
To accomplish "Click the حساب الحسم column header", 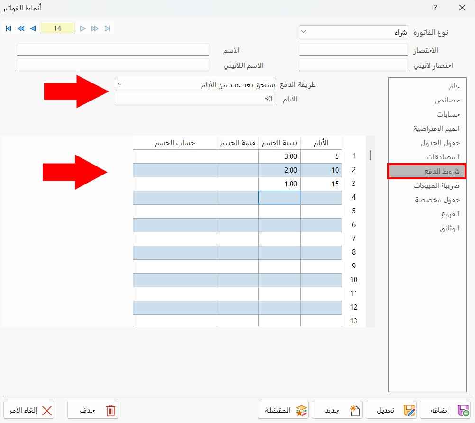I will pos(175,143).
